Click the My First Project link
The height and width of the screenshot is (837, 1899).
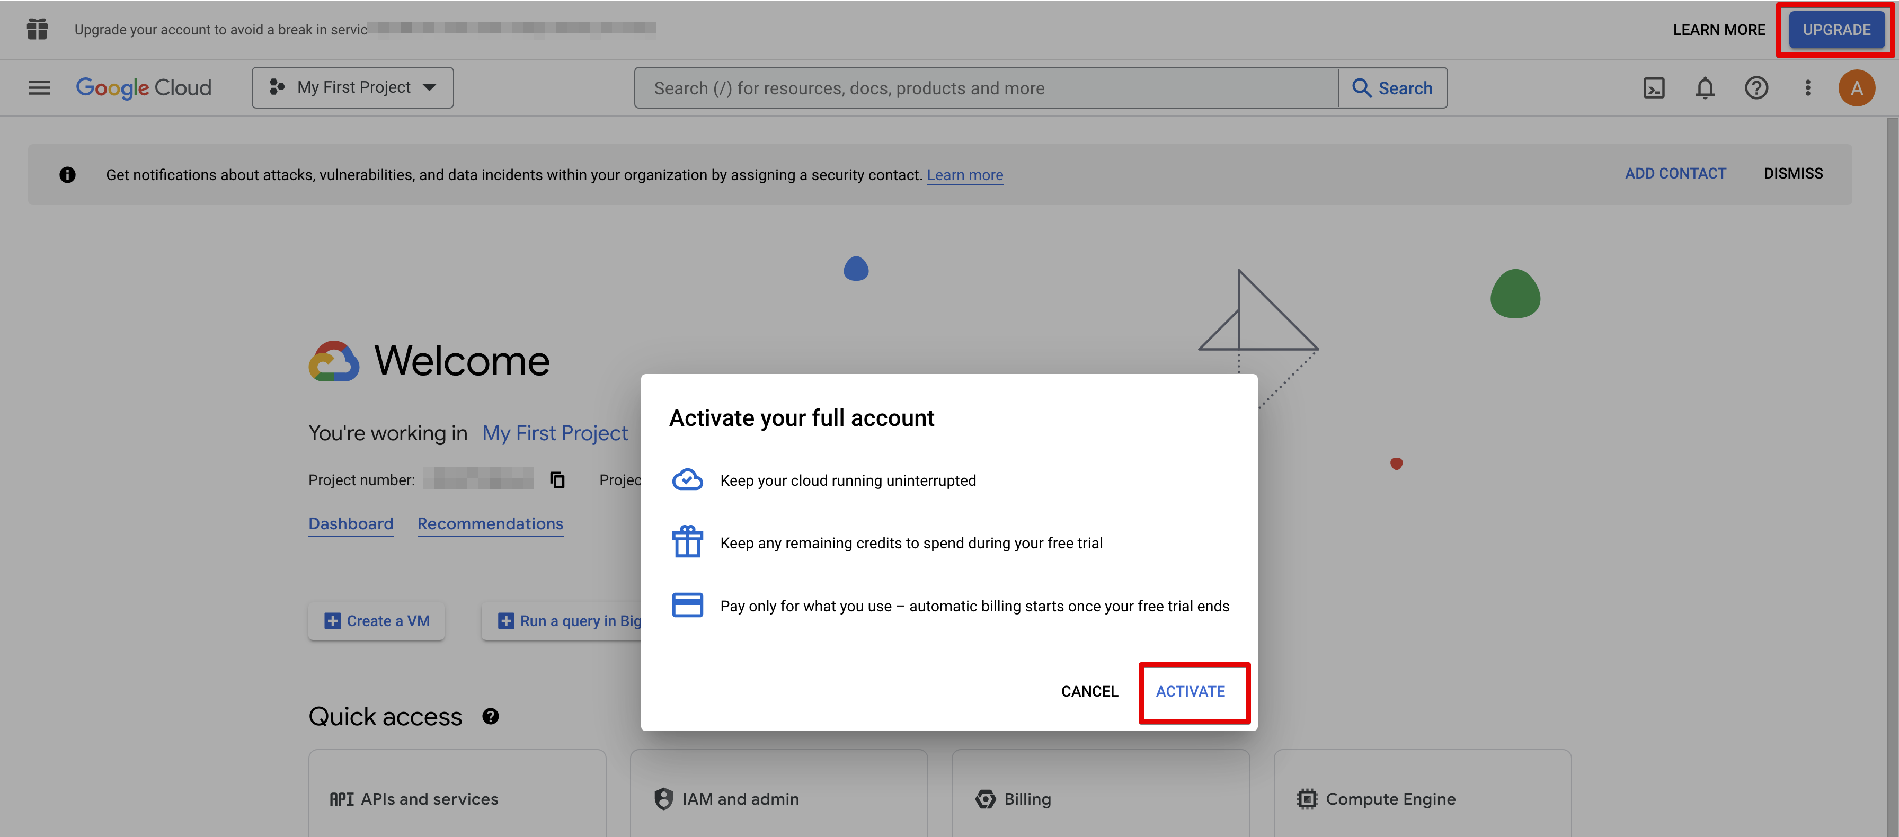554,432
